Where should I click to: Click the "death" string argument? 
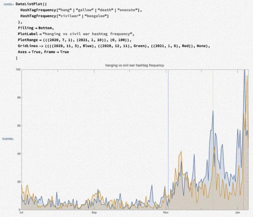106,10
